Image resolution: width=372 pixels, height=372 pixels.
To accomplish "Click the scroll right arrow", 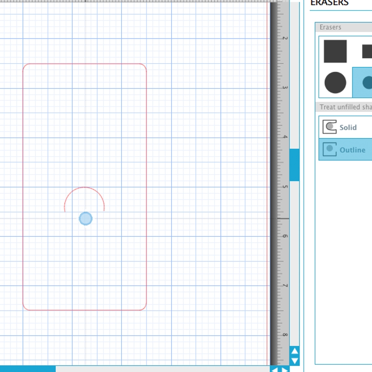I will point(285,369).
